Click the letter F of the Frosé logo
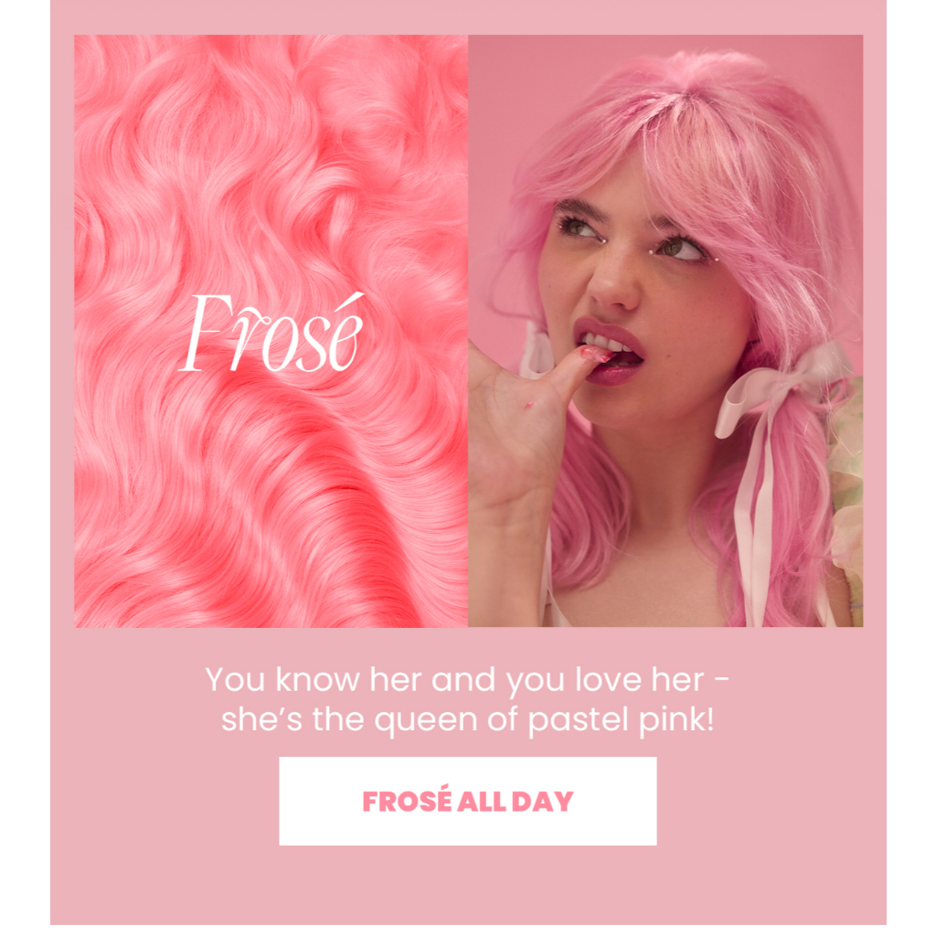 206,333
